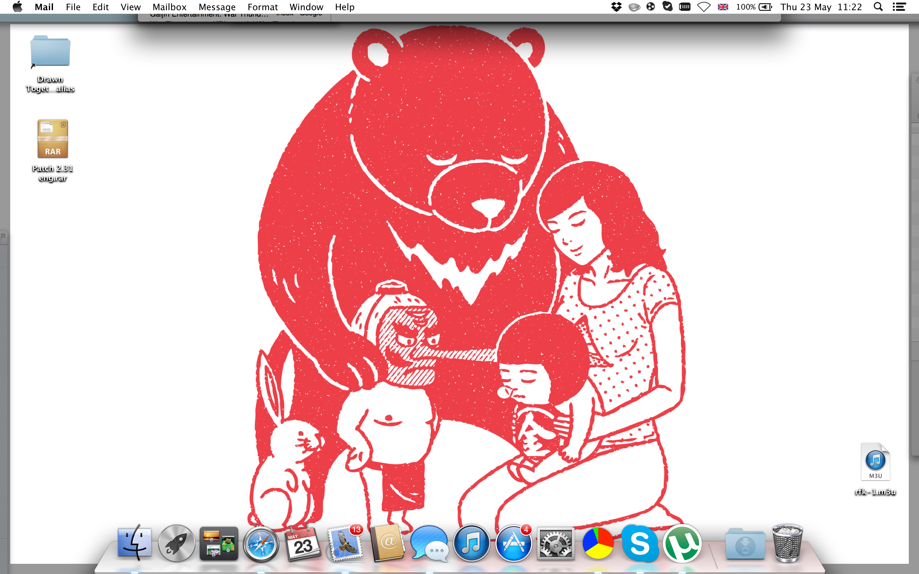The height and width of the screenshot is (574, 919).
Task: Open the Window menu
Action: (306, 7)
